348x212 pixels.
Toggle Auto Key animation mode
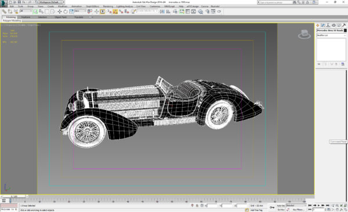pos(281,206)
